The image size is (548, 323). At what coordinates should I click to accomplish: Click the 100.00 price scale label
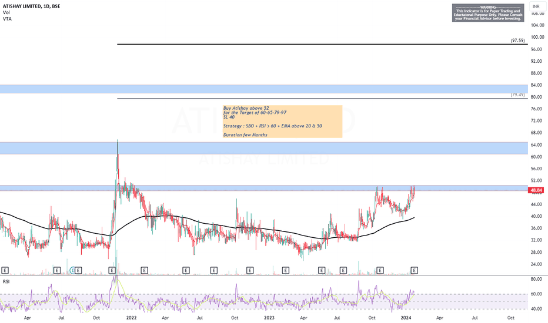click(x=537, y=37)
